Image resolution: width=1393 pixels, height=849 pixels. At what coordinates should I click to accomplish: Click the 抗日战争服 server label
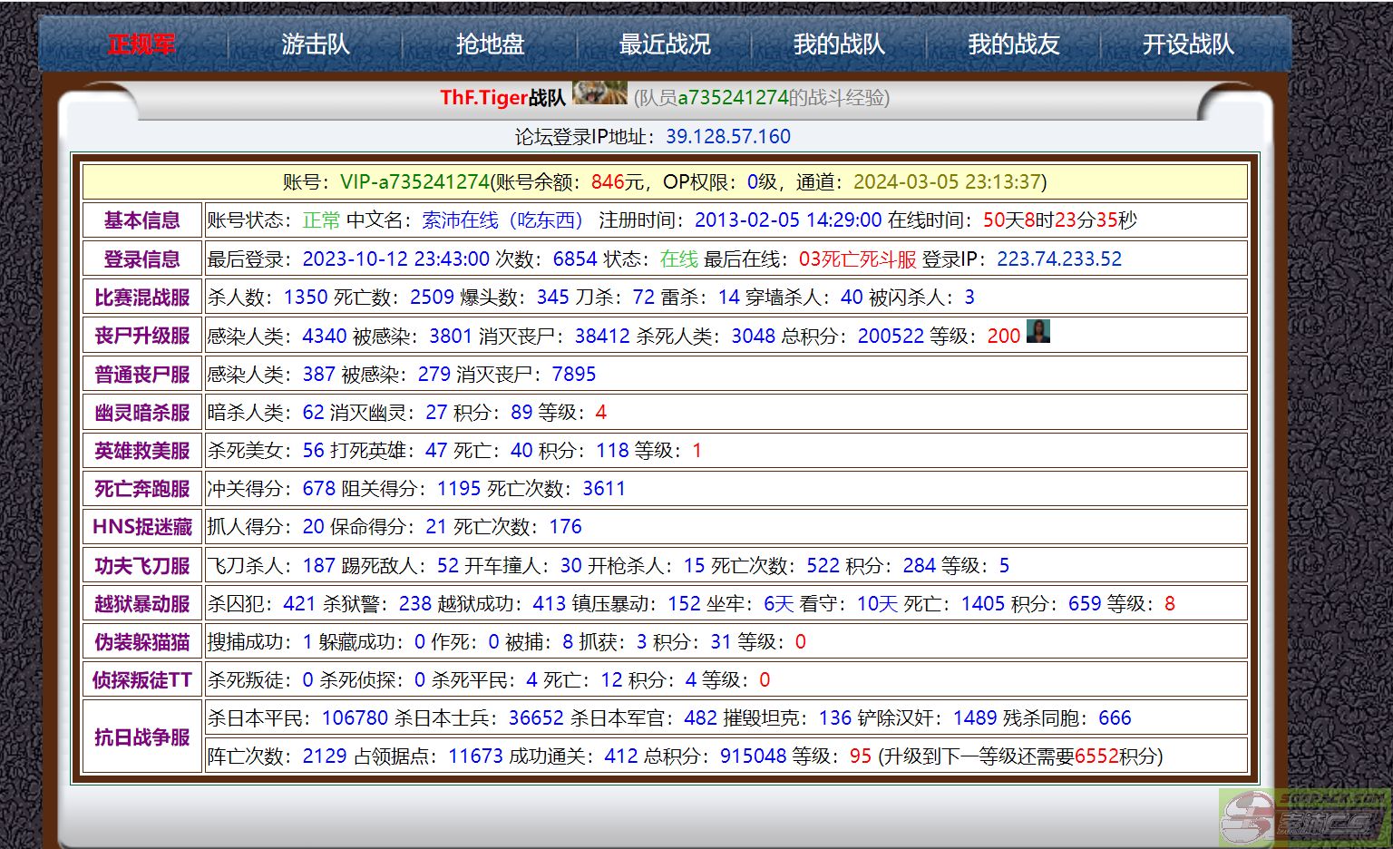(142, 737)
